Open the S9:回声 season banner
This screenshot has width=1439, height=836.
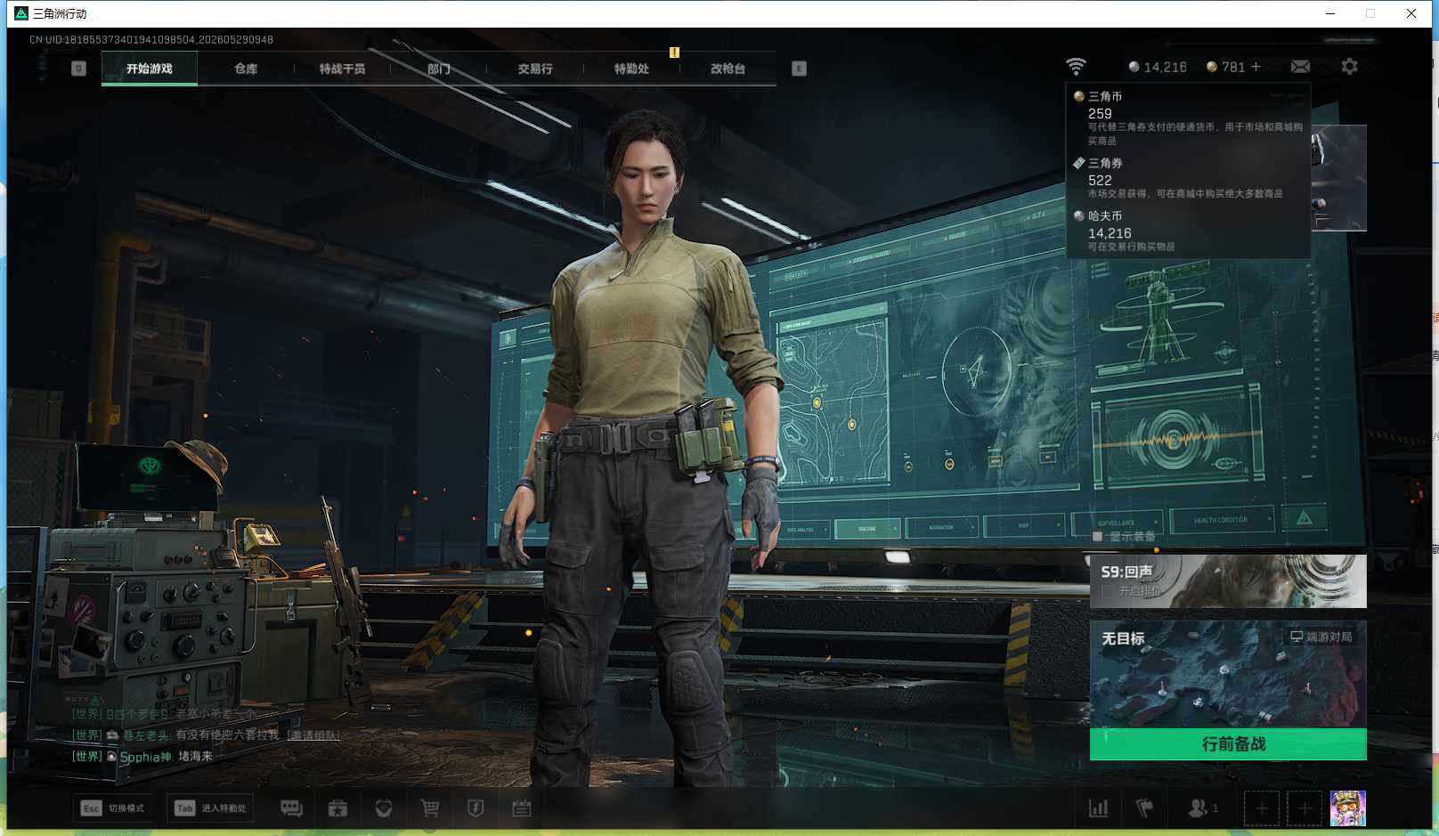coord(1228,581)
